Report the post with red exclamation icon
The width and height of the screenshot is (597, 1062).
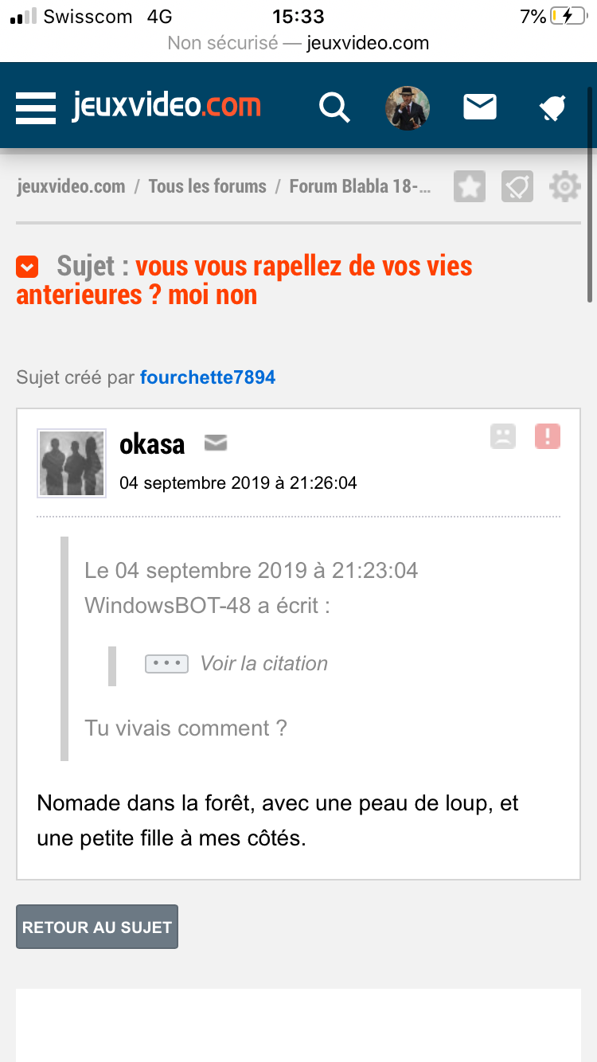pos(548,436)
